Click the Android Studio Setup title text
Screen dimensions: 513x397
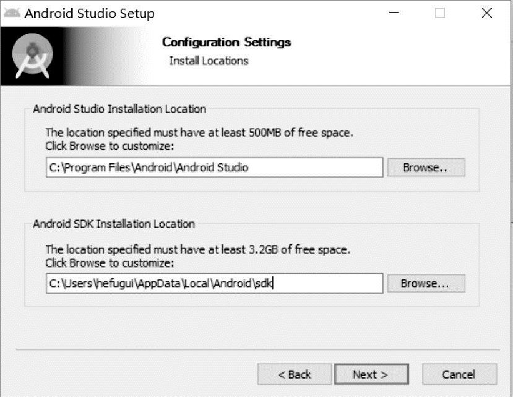(90, 13)
